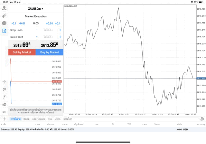Viewport: 206px width, 144px height.
Task: Select the crosshair cursor tool
Action: pos(4,82)
